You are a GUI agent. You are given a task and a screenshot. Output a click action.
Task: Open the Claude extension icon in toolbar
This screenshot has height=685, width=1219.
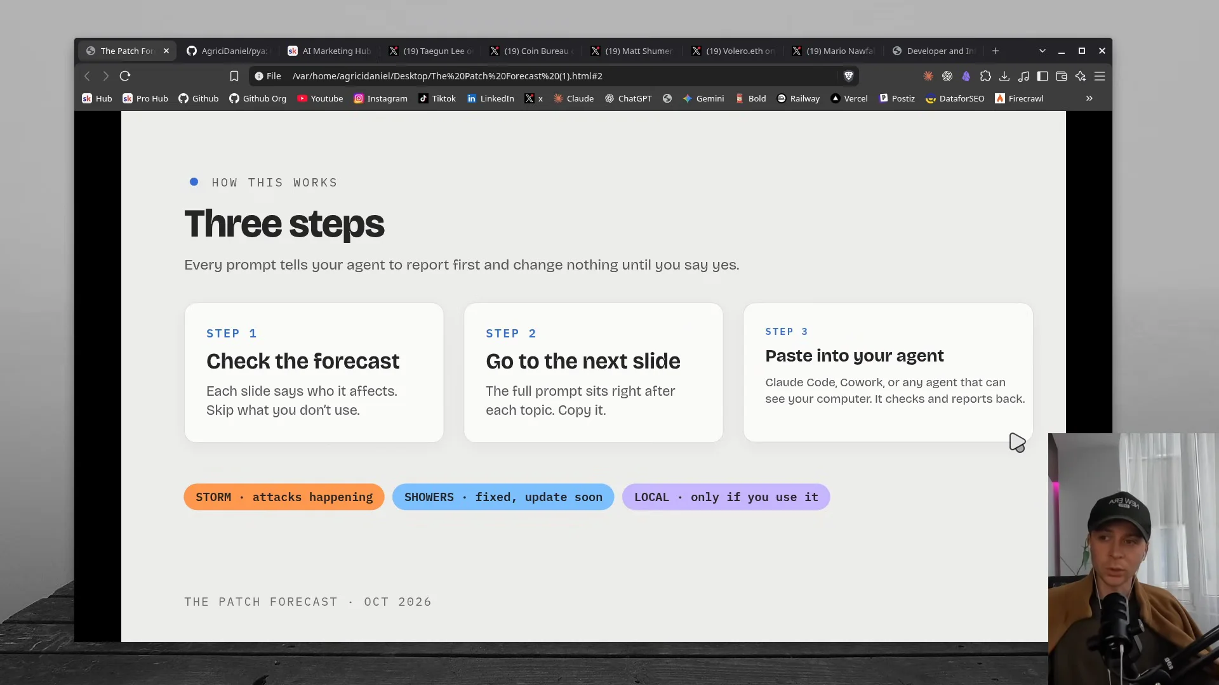(928, 76)
